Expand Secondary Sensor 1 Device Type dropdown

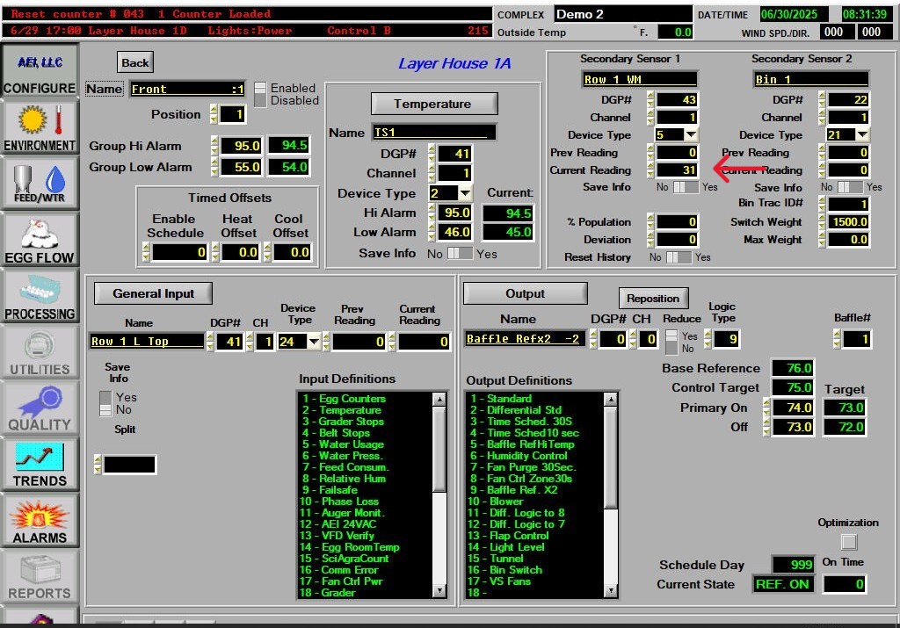(691, 135)
